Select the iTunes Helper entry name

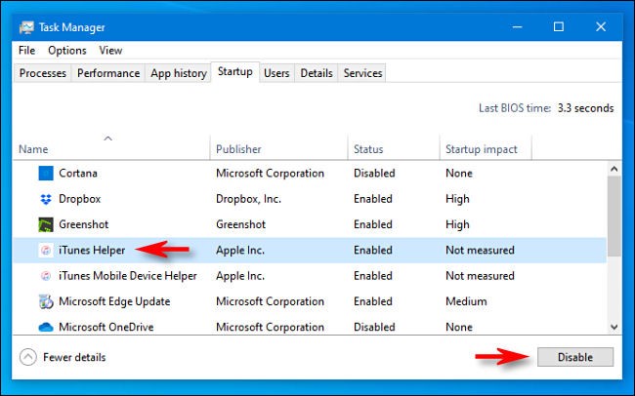(92, 251)
